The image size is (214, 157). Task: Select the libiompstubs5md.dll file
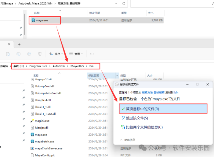tap(48, 93)
